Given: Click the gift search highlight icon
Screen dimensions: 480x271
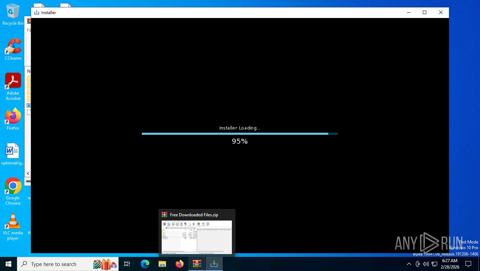Looking at the screenshot, I should tap(105, 264).
